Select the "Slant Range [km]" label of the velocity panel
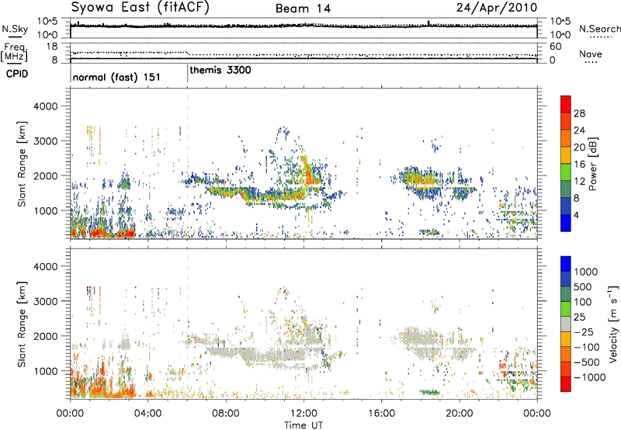 coord(22,324)
